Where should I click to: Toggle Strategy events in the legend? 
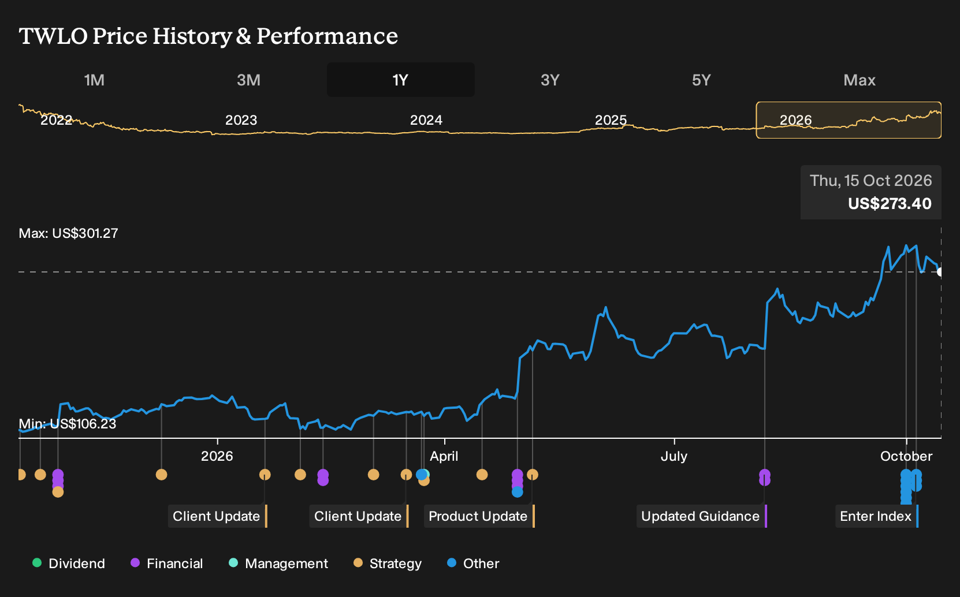388,564
